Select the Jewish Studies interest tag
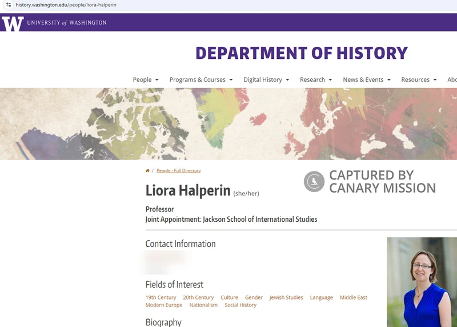 tap(286, 297)
